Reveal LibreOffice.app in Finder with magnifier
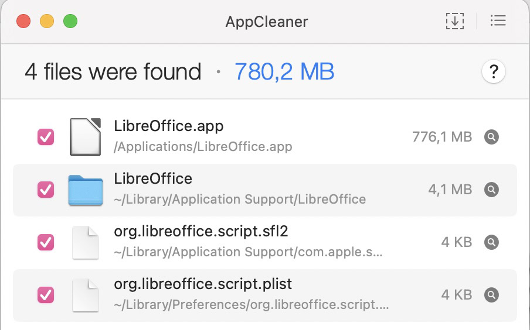The image size is (530, 330). [492, 137]
